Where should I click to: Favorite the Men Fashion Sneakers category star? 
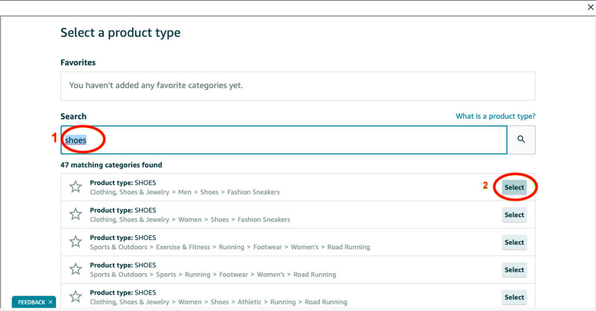click(x=76, y=187)
